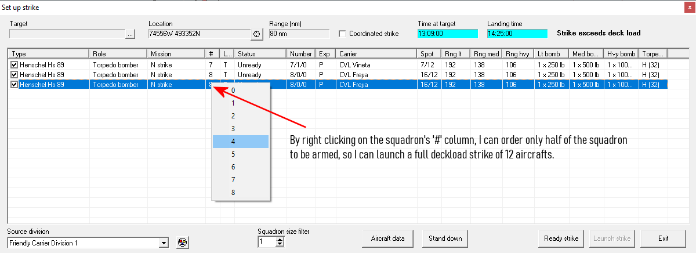This screenshot has width=696, height=253.
Task: Open the Source division dropdown
Action: [x=164, y=243]
